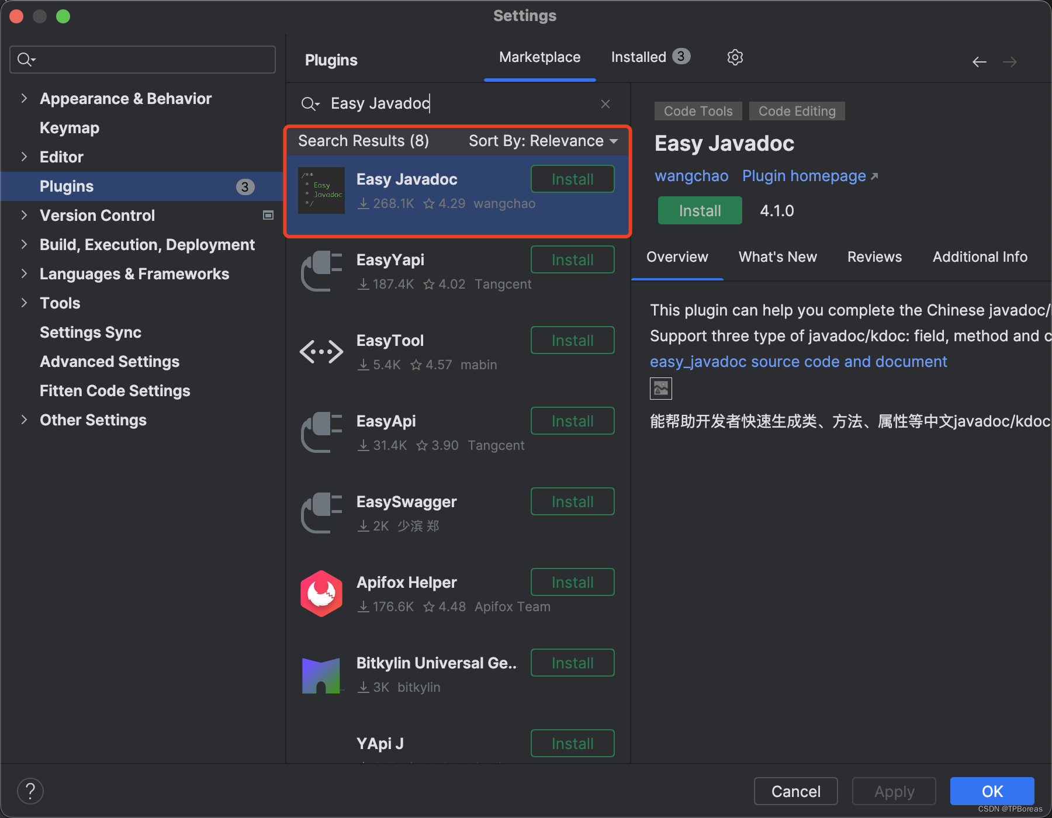Open the Plugin homepage link
The height and width of the screenshot is (818, 1052).
click(804, 175)
